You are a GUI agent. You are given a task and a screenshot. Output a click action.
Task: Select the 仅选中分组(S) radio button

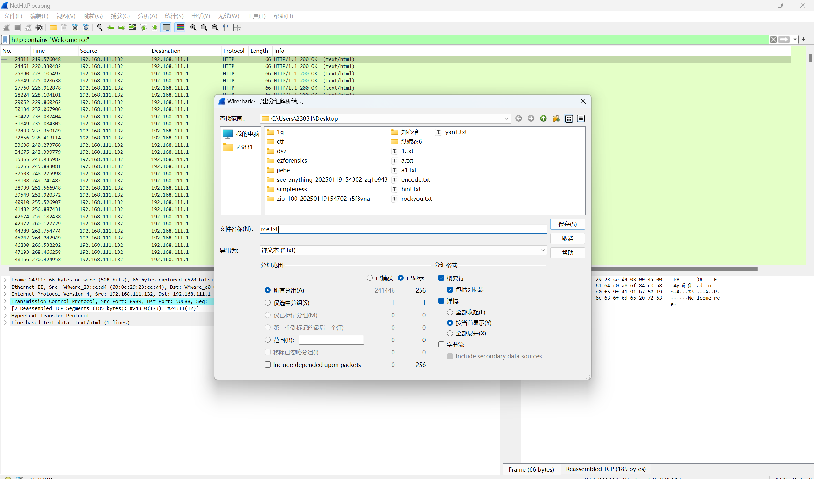pos(268,303)
